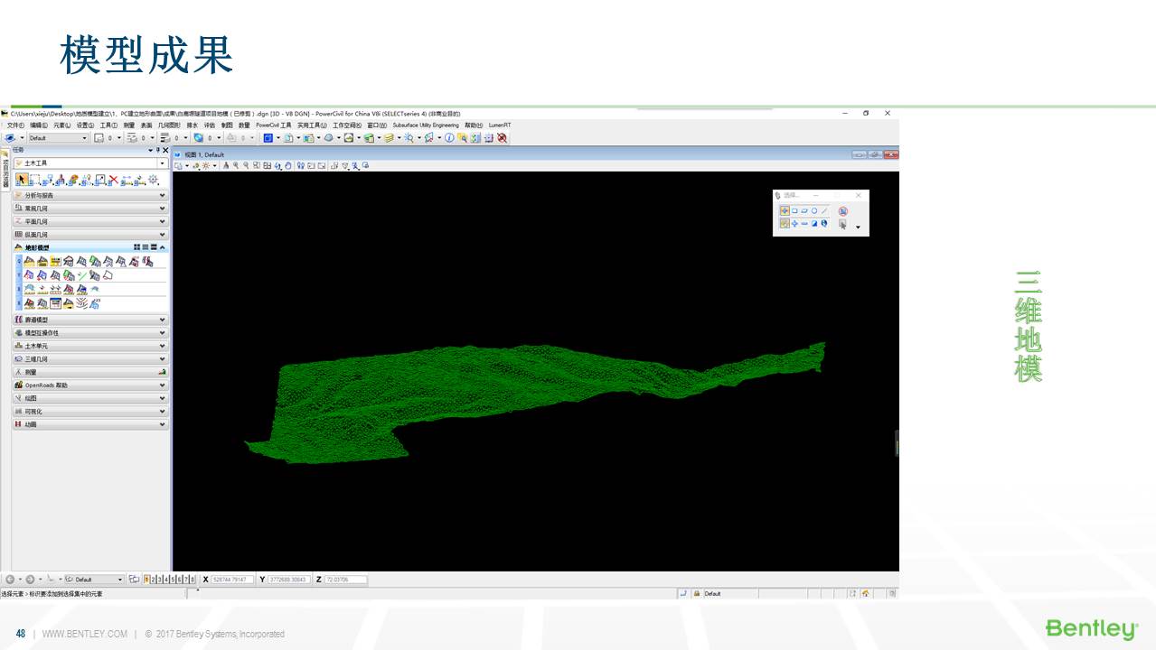Viewport: 1156px width, 650px height.
Task: Switch 地形模型 panel to panel layout
Action: [154, 247]
